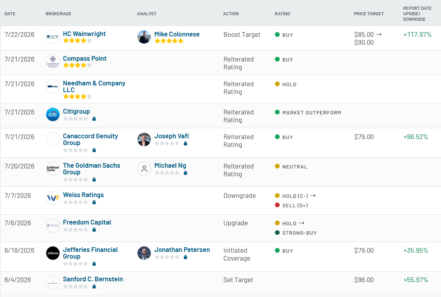
Task: Select the $96.00 price target
Action: tap(364, 280)
